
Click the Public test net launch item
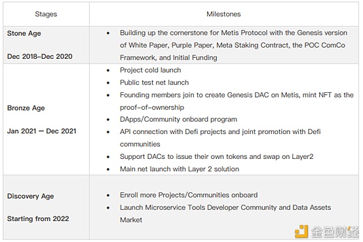tap(155, 82)
